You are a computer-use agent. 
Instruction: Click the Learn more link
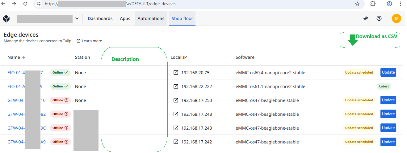pos(89,41)
